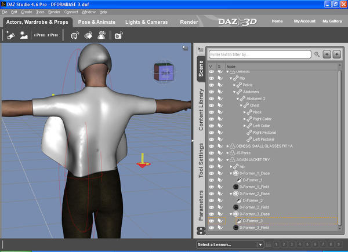Select the Left Collar tree row
348x252 pixels.
273,126
